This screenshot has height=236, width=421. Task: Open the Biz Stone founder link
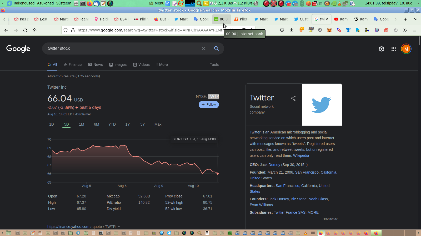[x=298, y=199]
